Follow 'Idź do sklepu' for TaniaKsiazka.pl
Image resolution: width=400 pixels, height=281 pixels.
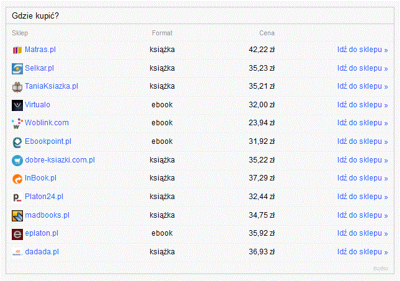coord(363,86)
